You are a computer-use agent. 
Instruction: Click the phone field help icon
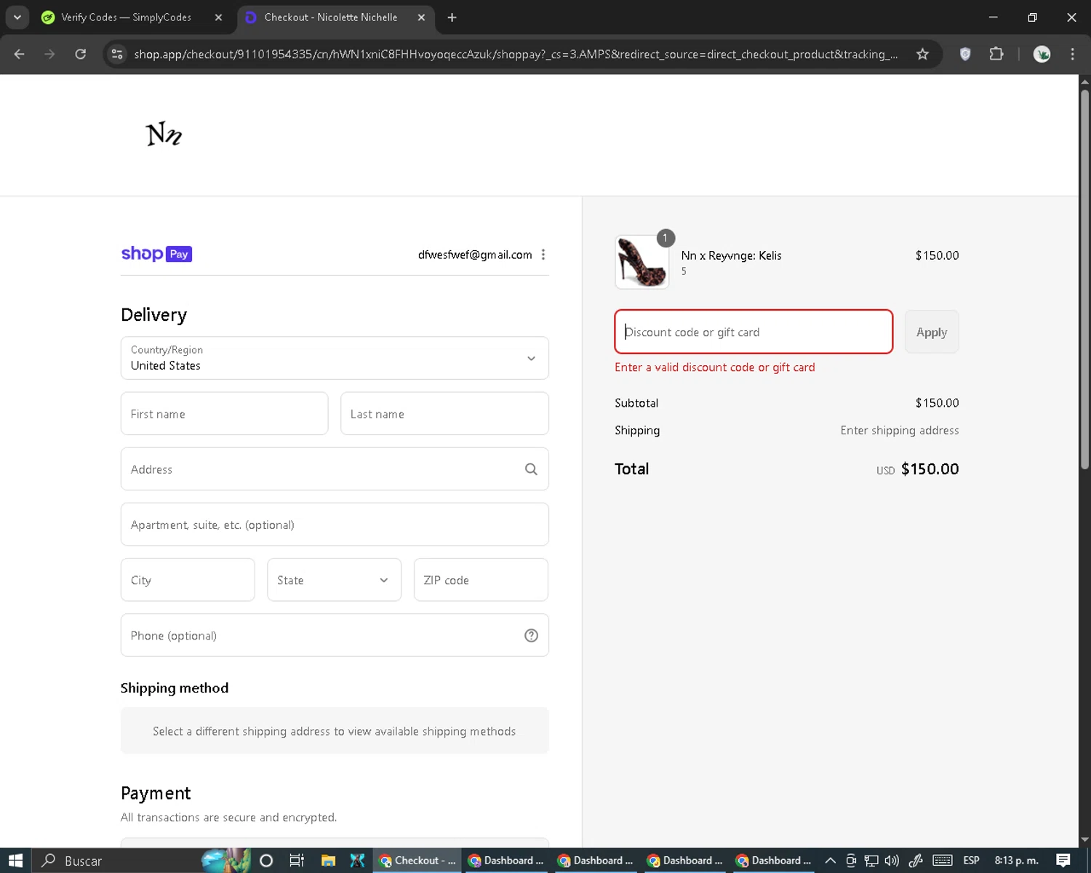[531, 635]
